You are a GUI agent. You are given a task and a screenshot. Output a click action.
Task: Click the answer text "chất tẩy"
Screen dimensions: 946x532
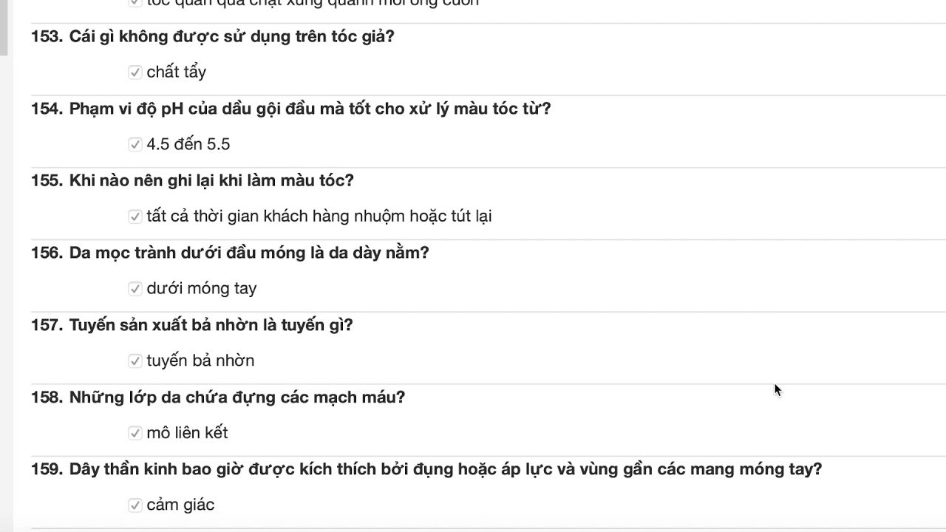pyautogui.click(x=176, y=72)
